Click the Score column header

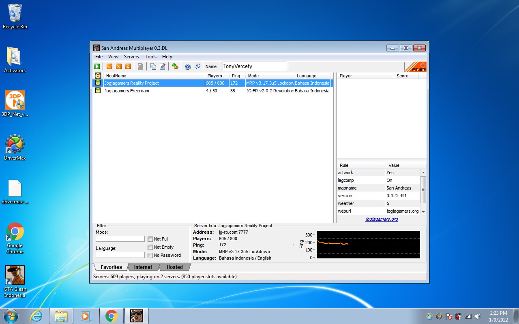coord(406,76)
